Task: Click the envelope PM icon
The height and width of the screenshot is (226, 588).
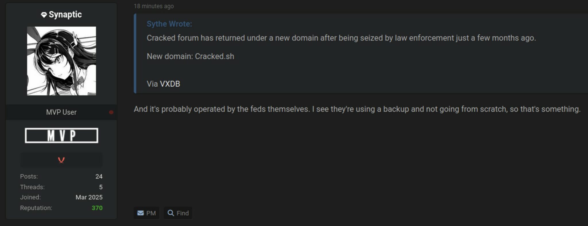Action: click(140, 213)
